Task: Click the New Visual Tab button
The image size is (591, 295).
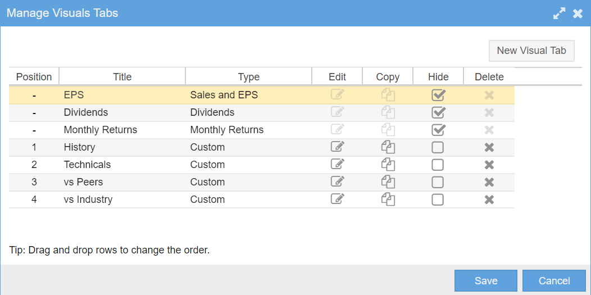Action: tap(531, 51)
